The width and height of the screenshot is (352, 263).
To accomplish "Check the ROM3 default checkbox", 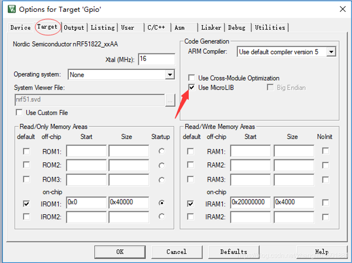I will click(x=26, y=179).
